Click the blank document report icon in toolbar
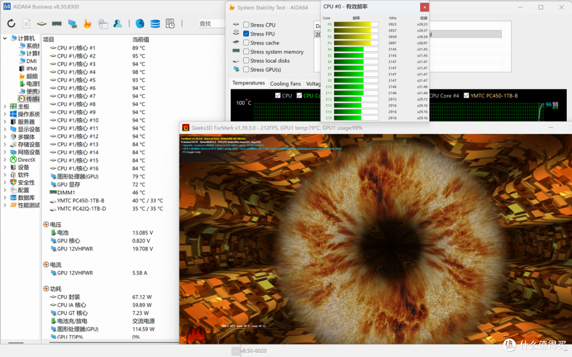This screenshot has width=572, height=357. click(x=26, y=24)
